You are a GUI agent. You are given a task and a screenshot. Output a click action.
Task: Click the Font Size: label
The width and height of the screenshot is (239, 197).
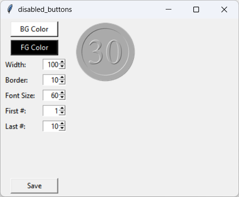20,95
